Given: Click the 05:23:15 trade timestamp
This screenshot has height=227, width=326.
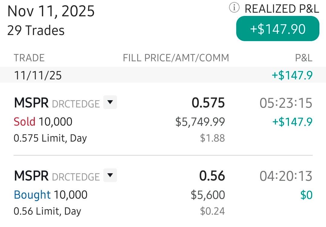Looking at the screenshot, I should click(x=286, y=103).
